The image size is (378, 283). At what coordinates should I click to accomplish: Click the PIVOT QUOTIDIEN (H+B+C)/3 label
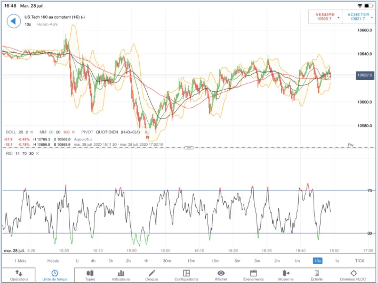click(x=110, y=132)
